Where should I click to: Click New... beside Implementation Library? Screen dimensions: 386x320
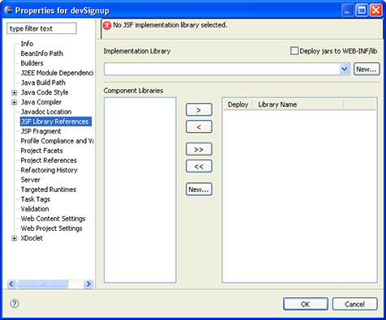point(367,69)
